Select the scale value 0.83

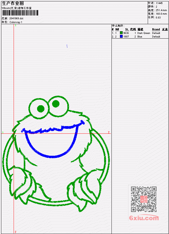tap(158, 17)
